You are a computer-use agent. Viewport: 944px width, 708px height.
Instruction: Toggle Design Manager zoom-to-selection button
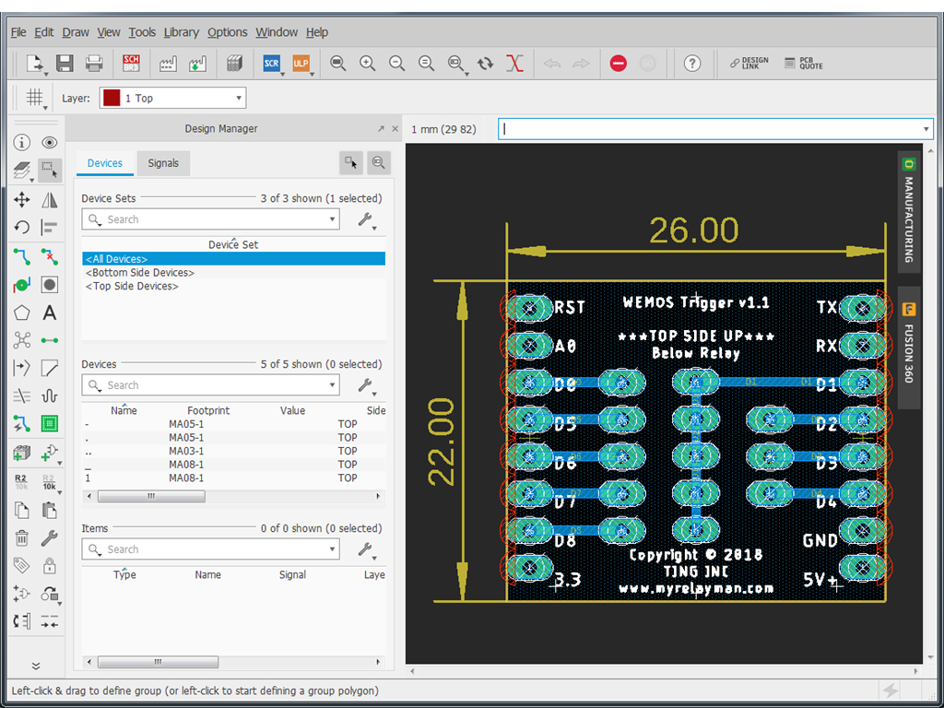(378, 162)
